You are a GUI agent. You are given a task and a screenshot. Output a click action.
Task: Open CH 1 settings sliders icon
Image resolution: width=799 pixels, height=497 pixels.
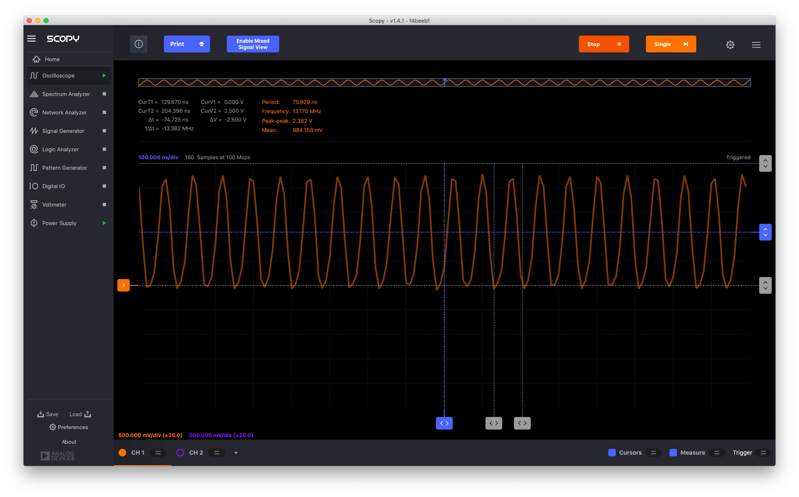[158, 453]
